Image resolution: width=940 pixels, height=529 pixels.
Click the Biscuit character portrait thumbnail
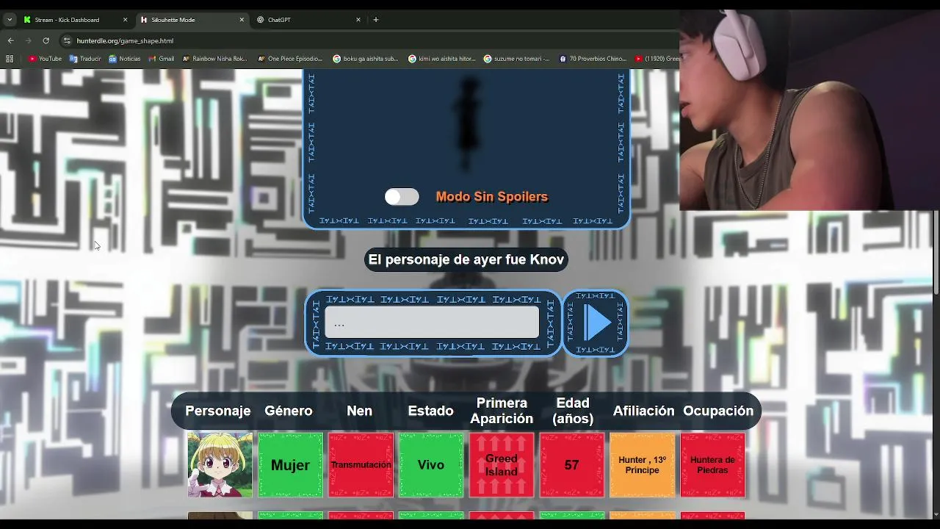(220, 465)
